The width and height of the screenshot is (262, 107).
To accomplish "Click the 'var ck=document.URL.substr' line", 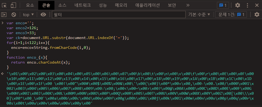I will (x=68, y=38).
